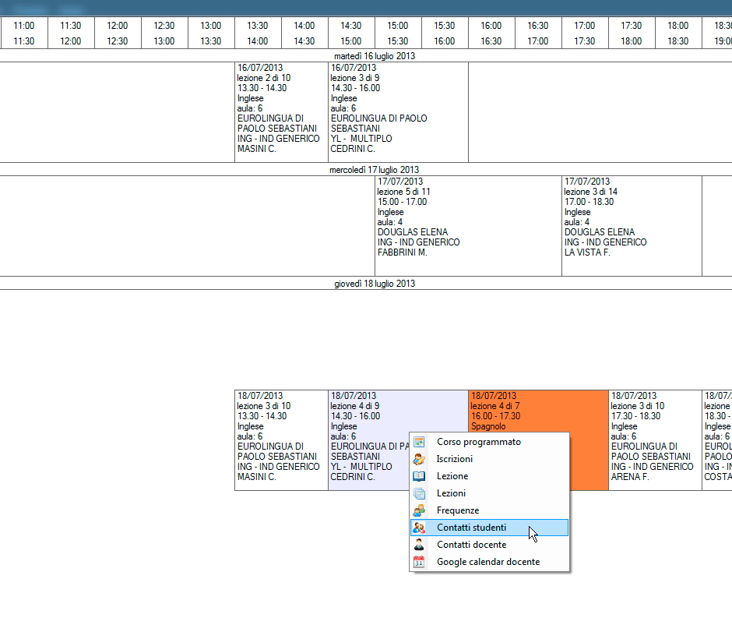Screen dimensions: 732x639
Task: Click the 14:30 - 15:00 time slot header
Action: [x=351, y=34]
